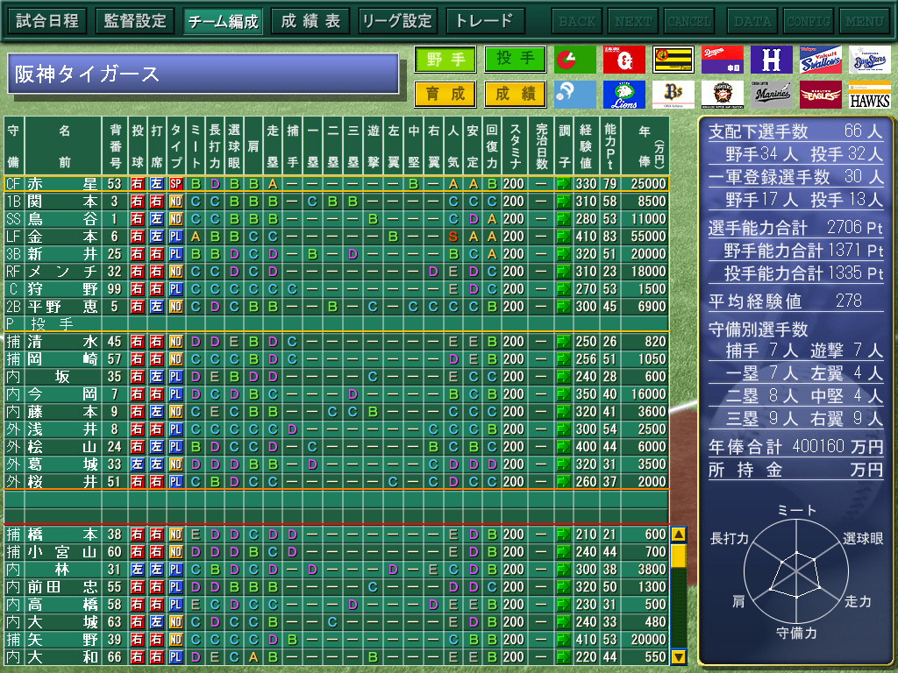The width and height of the screenshot is (898, 673).
Task: Show pitchers with the 投手 button
Action: [515, 59]
